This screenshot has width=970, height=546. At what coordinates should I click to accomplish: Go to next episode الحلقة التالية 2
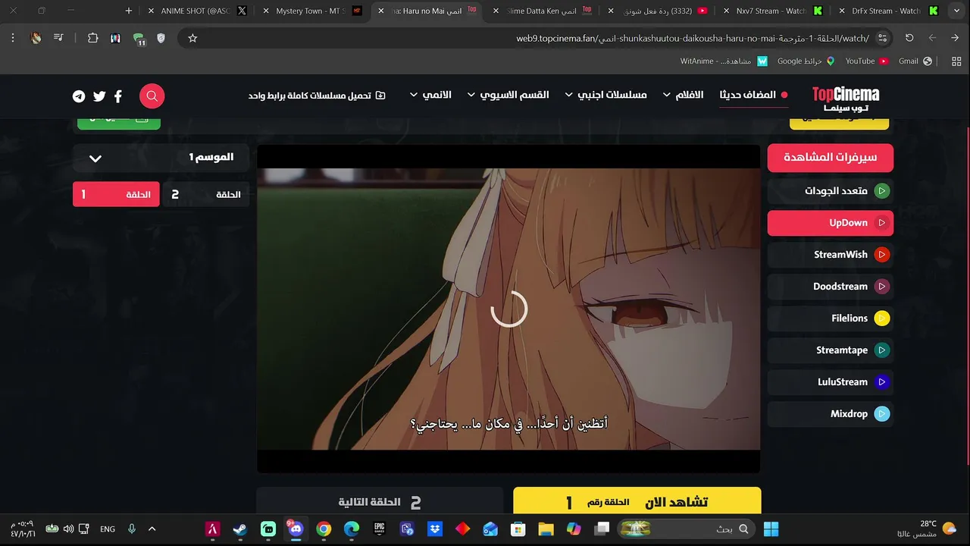(380, 502)
